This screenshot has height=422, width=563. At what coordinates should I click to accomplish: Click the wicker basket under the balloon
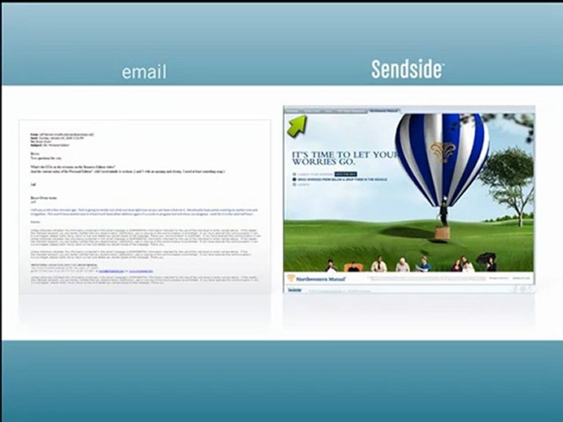pos(442,233)
